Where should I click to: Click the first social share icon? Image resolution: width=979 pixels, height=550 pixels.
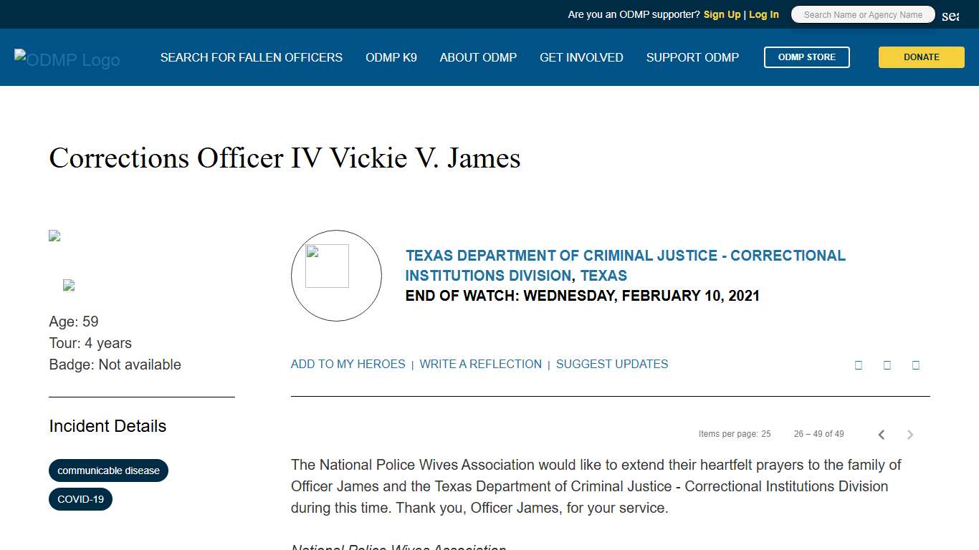coord(858,365)
